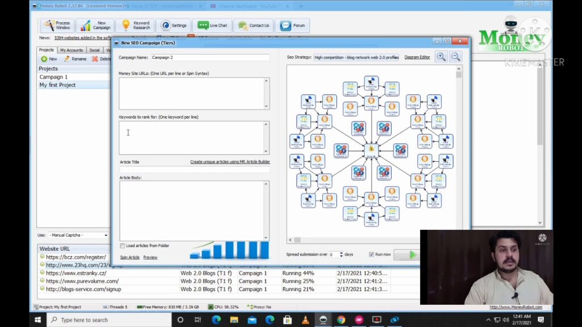Screen dimensions: 582x327
Task: Rename the selected project
Action: tap(76, 58)
